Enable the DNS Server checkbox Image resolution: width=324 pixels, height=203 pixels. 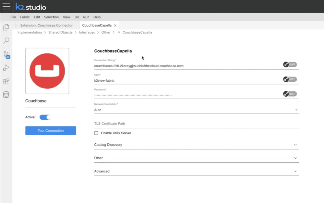click(x=96, y=133)
